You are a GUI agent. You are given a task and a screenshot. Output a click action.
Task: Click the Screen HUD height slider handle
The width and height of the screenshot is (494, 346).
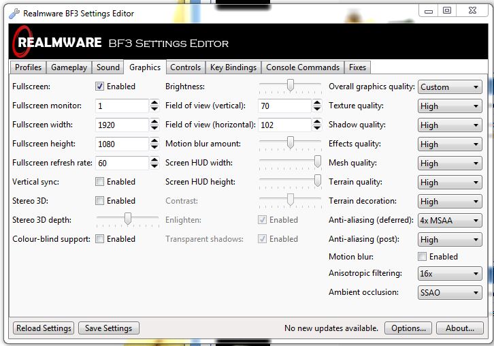pyautogui.click(x=318, y=180)
